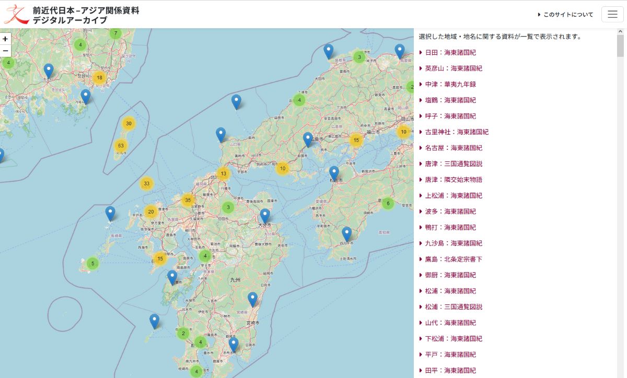Open the 松浦：三国通覧図説 entry
Viewport: 627px width, 378px height.
(454, 307)
